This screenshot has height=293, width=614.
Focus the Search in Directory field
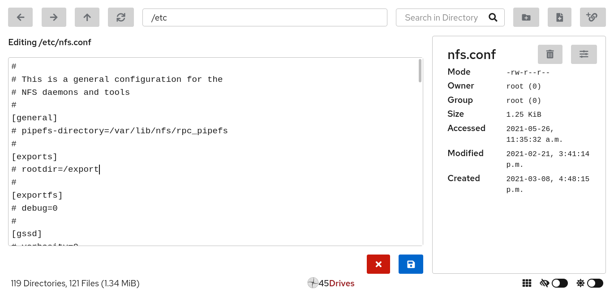click(441, 17)
